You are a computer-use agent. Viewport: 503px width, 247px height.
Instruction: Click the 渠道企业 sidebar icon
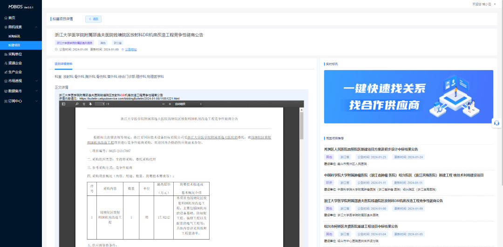(6, 63)
